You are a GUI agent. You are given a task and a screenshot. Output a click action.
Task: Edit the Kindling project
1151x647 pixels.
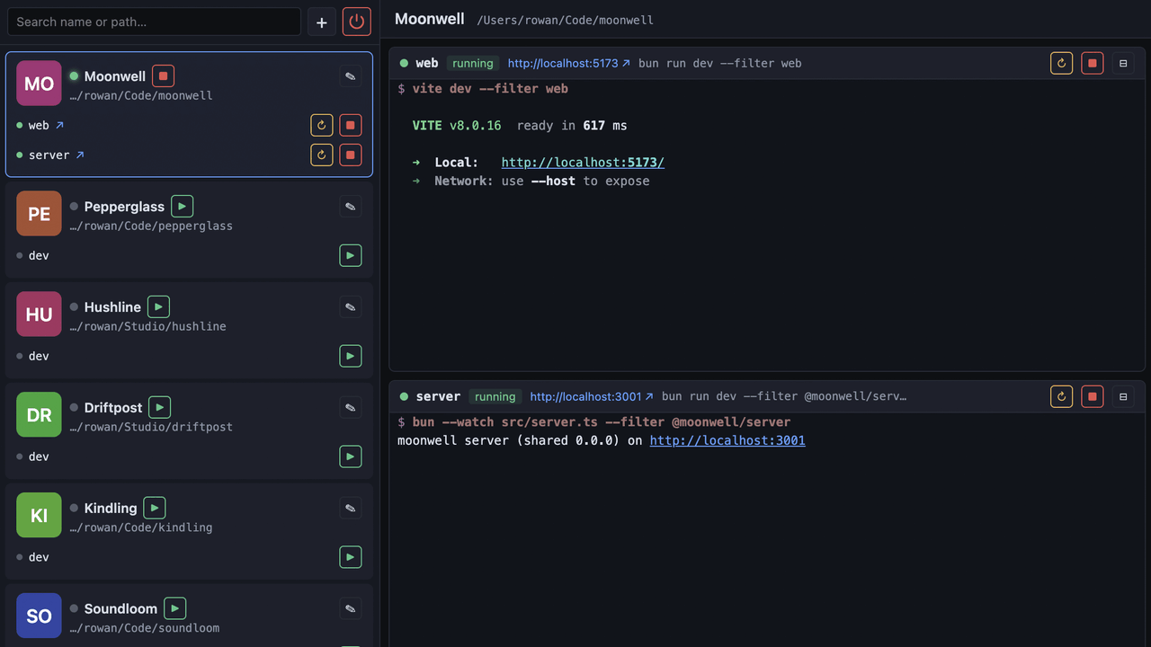click(351, 509)
